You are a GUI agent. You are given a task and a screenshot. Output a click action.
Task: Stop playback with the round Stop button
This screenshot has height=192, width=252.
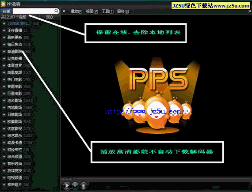(75, 185)
